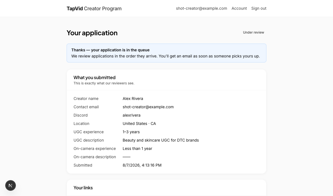
Task: Select the submitted date and time value
Action: 142,165
